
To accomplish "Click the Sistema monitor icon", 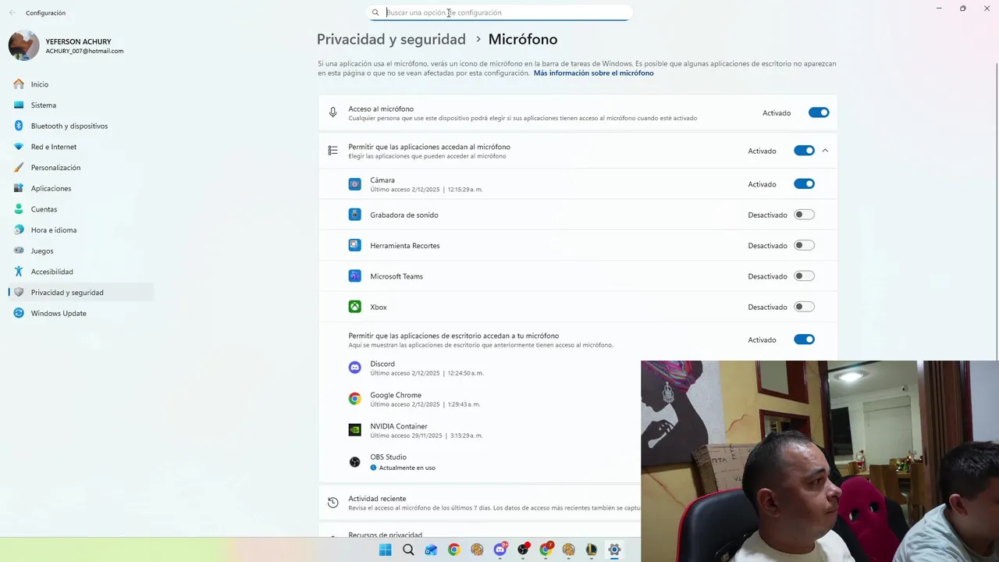I will click(x=19, y=105).
